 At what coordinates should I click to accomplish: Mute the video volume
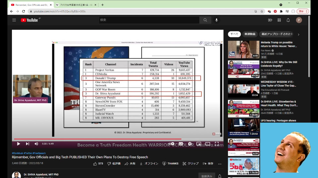[36, 144]
